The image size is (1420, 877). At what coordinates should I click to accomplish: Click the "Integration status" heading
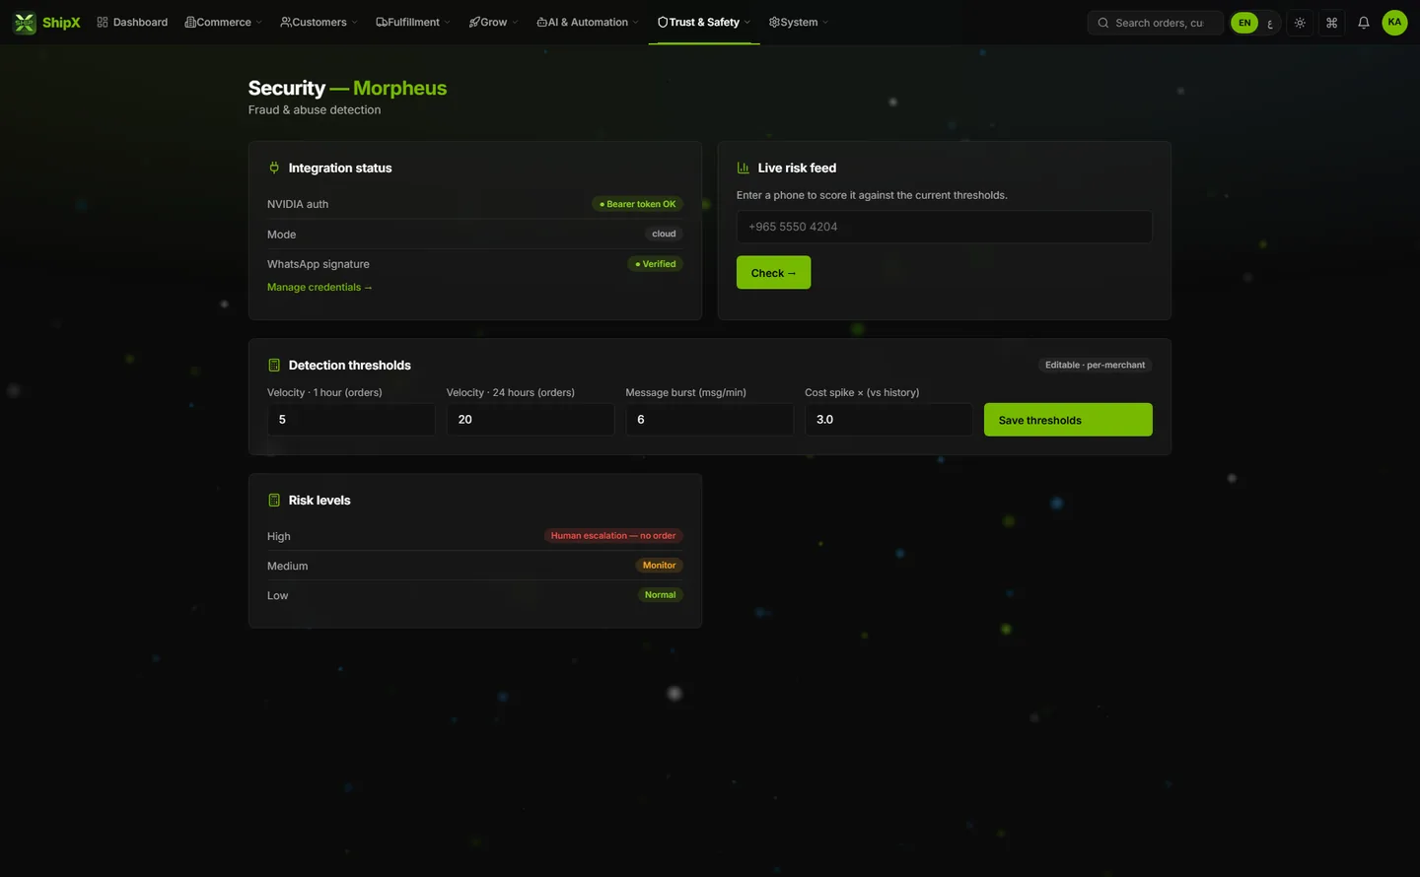coord(340,169)
